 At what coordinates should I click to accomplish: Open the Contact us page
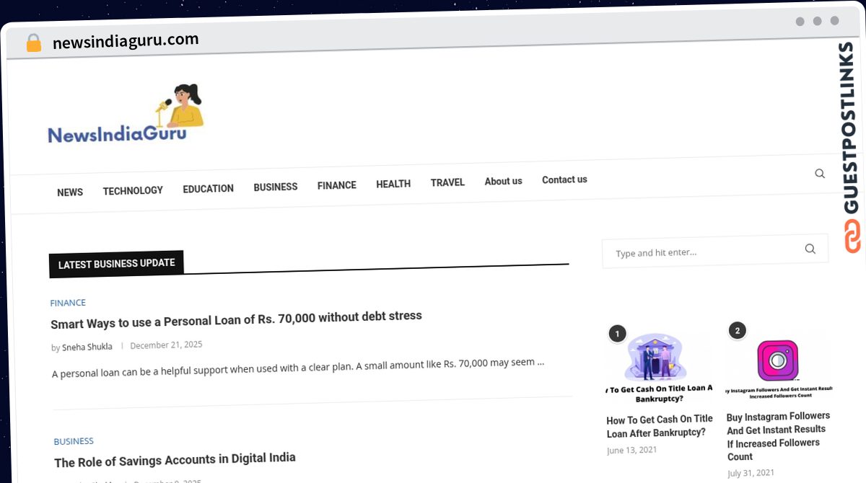tap(564, 180)
